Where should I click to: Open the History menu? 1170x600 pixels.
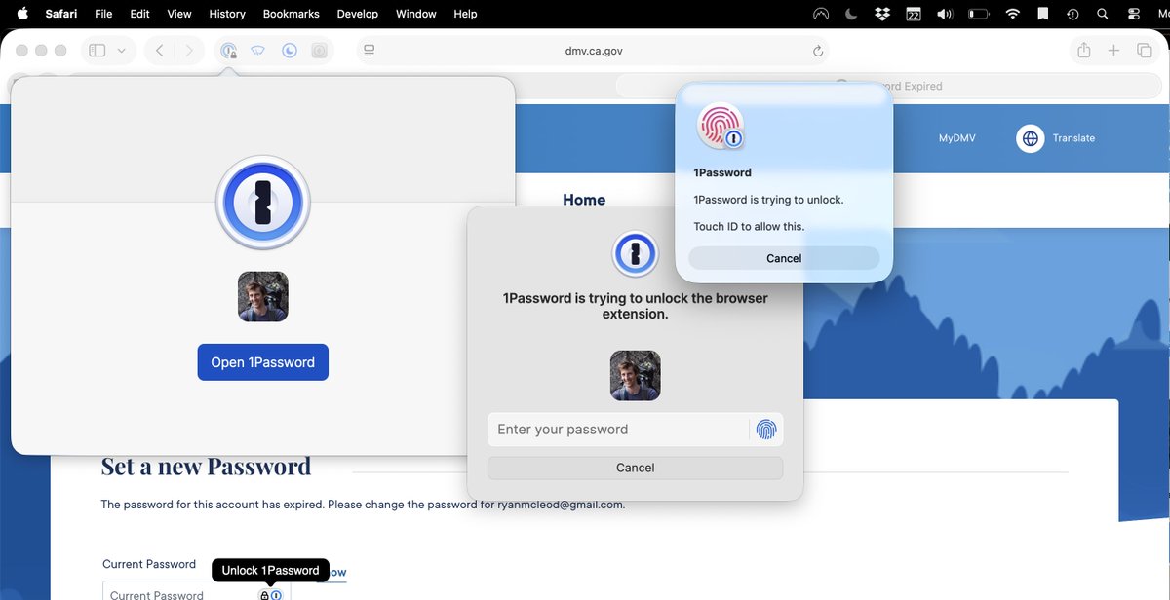click(x=227, y=14)
